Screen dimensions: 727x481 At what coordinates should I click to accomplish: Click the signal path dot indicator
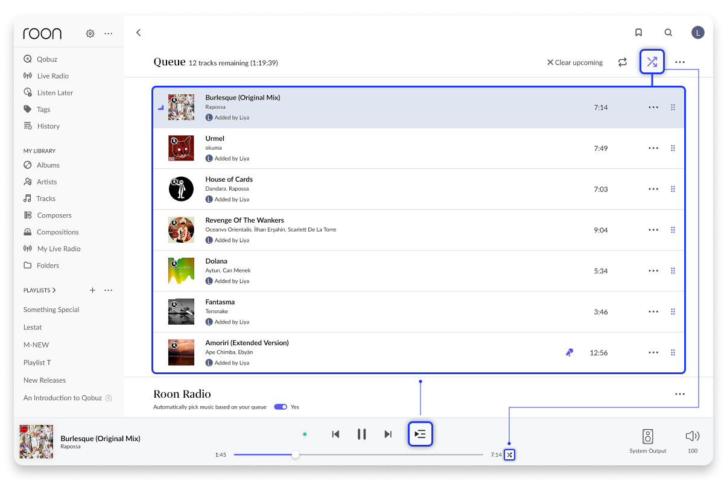click(x=305, y=434)
